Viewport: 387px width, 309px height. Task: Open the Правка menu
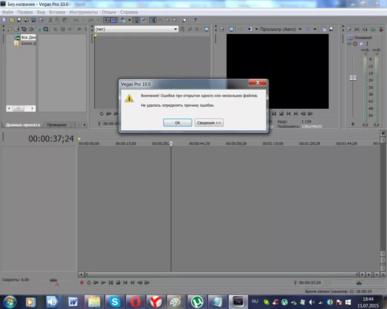click(x=25, y=12)
